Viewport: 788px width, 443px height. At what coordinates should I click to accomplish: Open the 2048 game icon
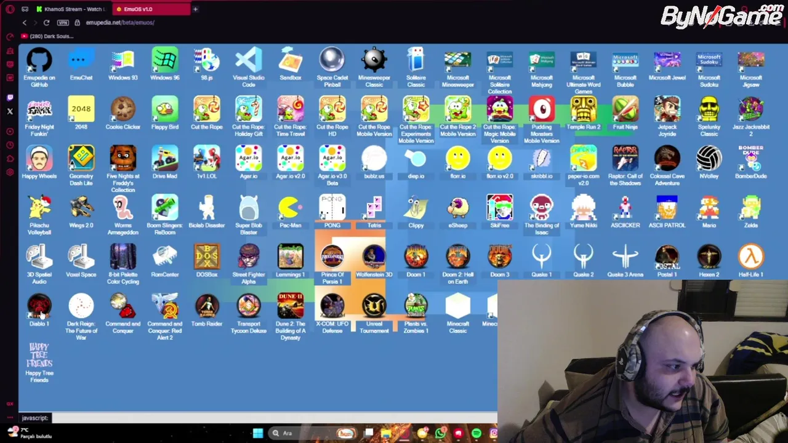pos(81,113)
